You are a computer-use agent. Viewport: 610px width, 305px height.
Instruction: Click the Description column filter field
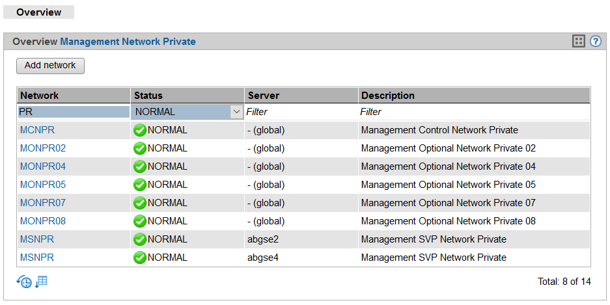(x=474, y=112)
